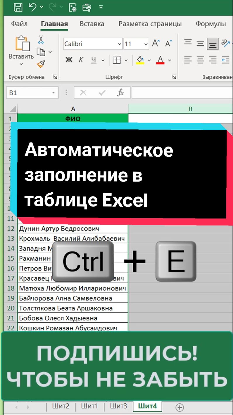Viewport: 233px width, 415px height.
Task: Toggle italic formatting with К
Action: pos(81,60)
